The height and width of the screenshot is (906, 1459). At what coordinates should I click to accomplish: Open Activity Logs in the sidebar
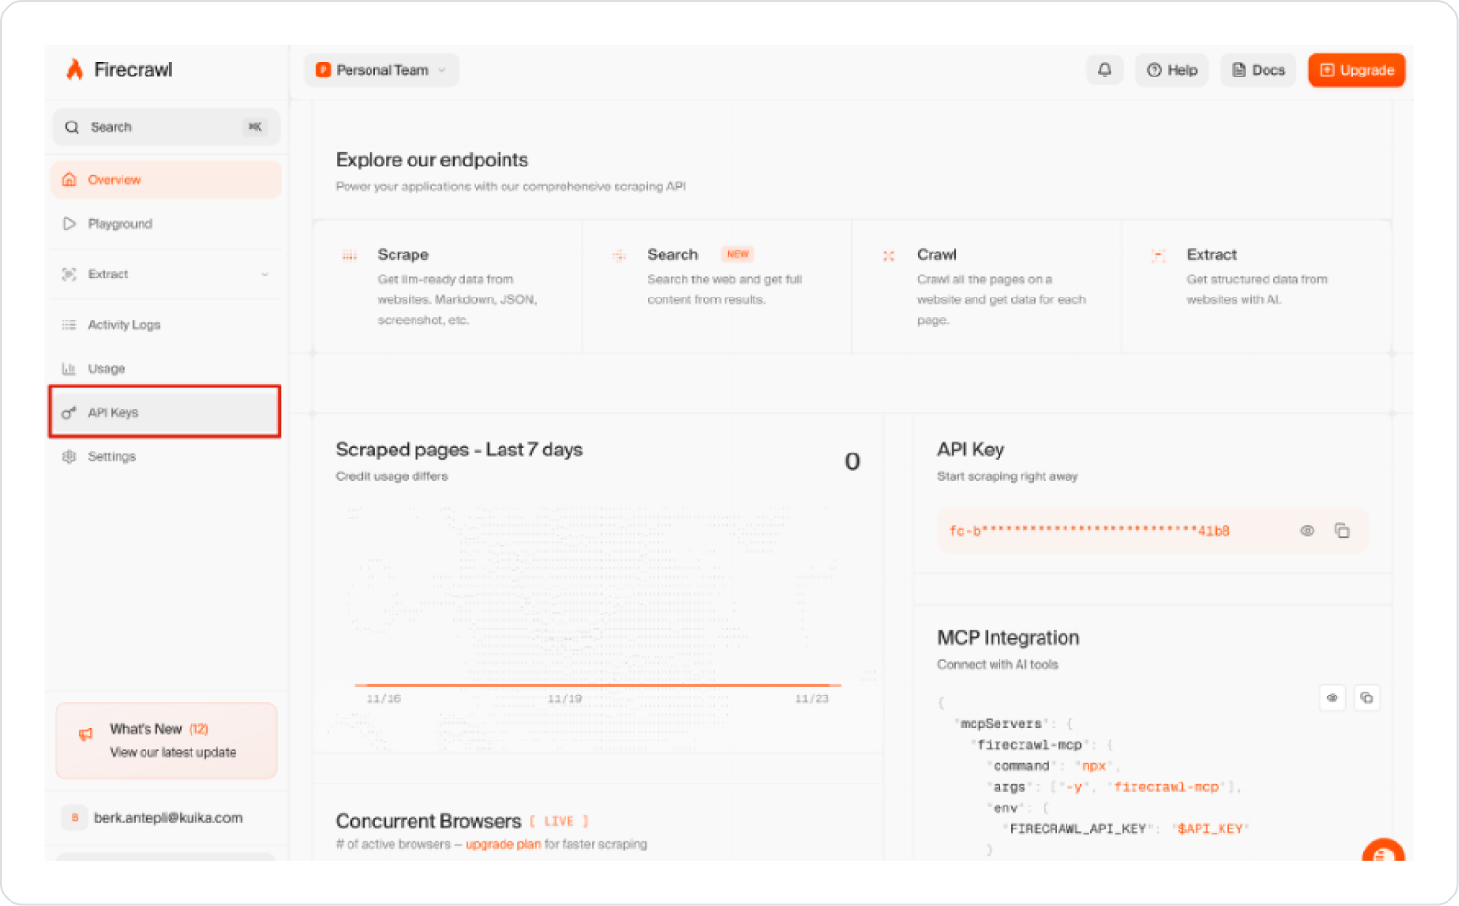coord(166,325)
